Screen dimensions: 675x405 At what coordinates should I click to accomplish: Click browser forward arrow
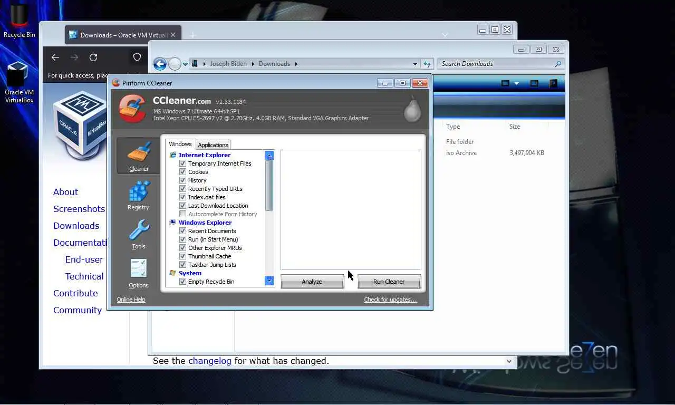coord(74,57)
